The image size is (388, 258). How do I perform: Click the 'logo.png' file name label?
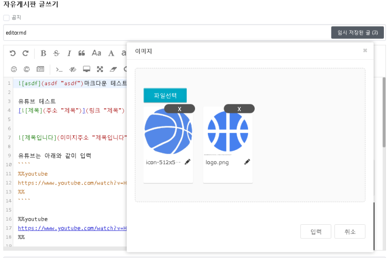[x=217, y=162]
